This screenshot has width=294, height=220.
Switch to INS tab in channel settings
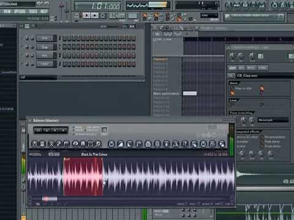tap(241, 68)
